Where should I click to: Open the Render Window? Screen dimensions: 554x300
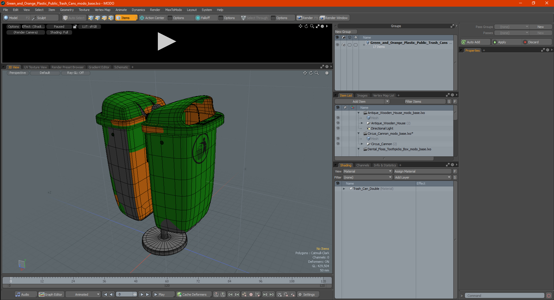click(334, 18)
